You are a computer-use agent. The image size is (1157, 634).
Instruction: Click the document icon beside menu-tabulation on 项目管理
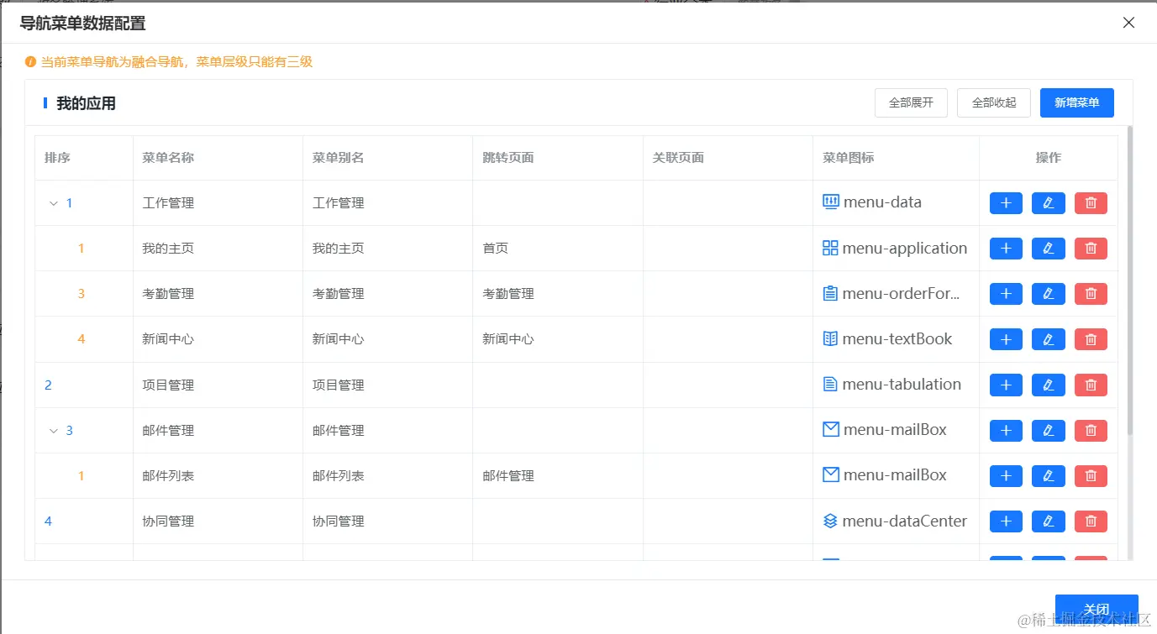830,385
